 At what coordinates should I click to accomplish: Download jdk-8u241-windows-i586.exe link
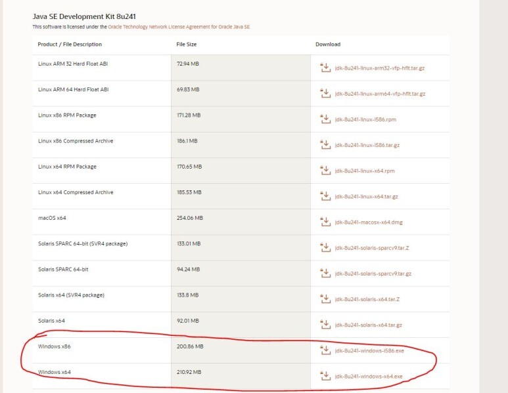pos(369,350)
